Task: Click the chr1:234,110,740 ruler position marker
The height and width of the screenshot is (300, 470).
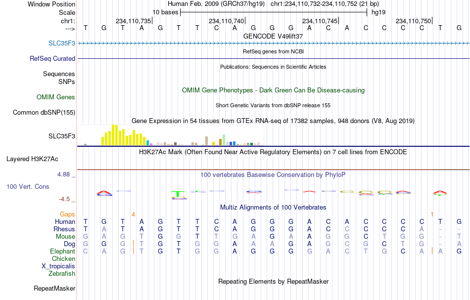Action: tap(227, 21)
